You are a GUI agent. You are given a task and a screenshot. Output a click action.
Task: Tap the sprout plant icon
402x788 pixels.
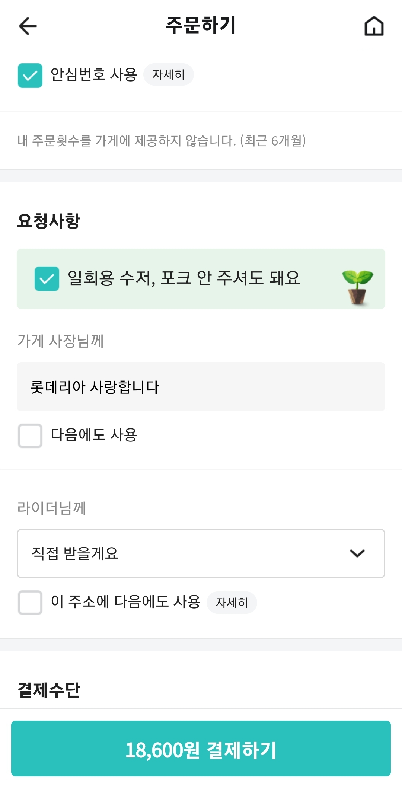[357, 287]
